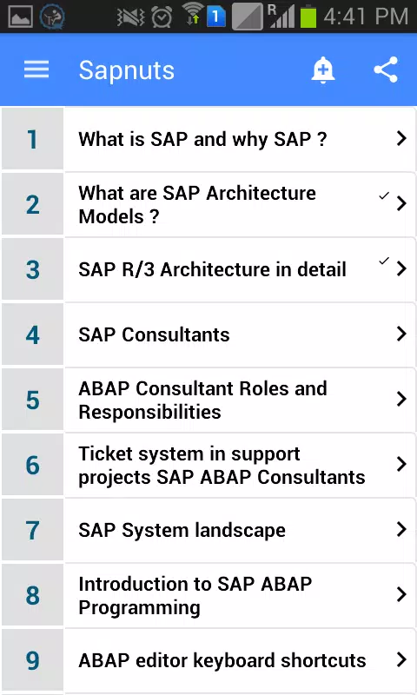Tap the notification bell plus icon
Screen dimensions: 417x695
tap(322, 69)
